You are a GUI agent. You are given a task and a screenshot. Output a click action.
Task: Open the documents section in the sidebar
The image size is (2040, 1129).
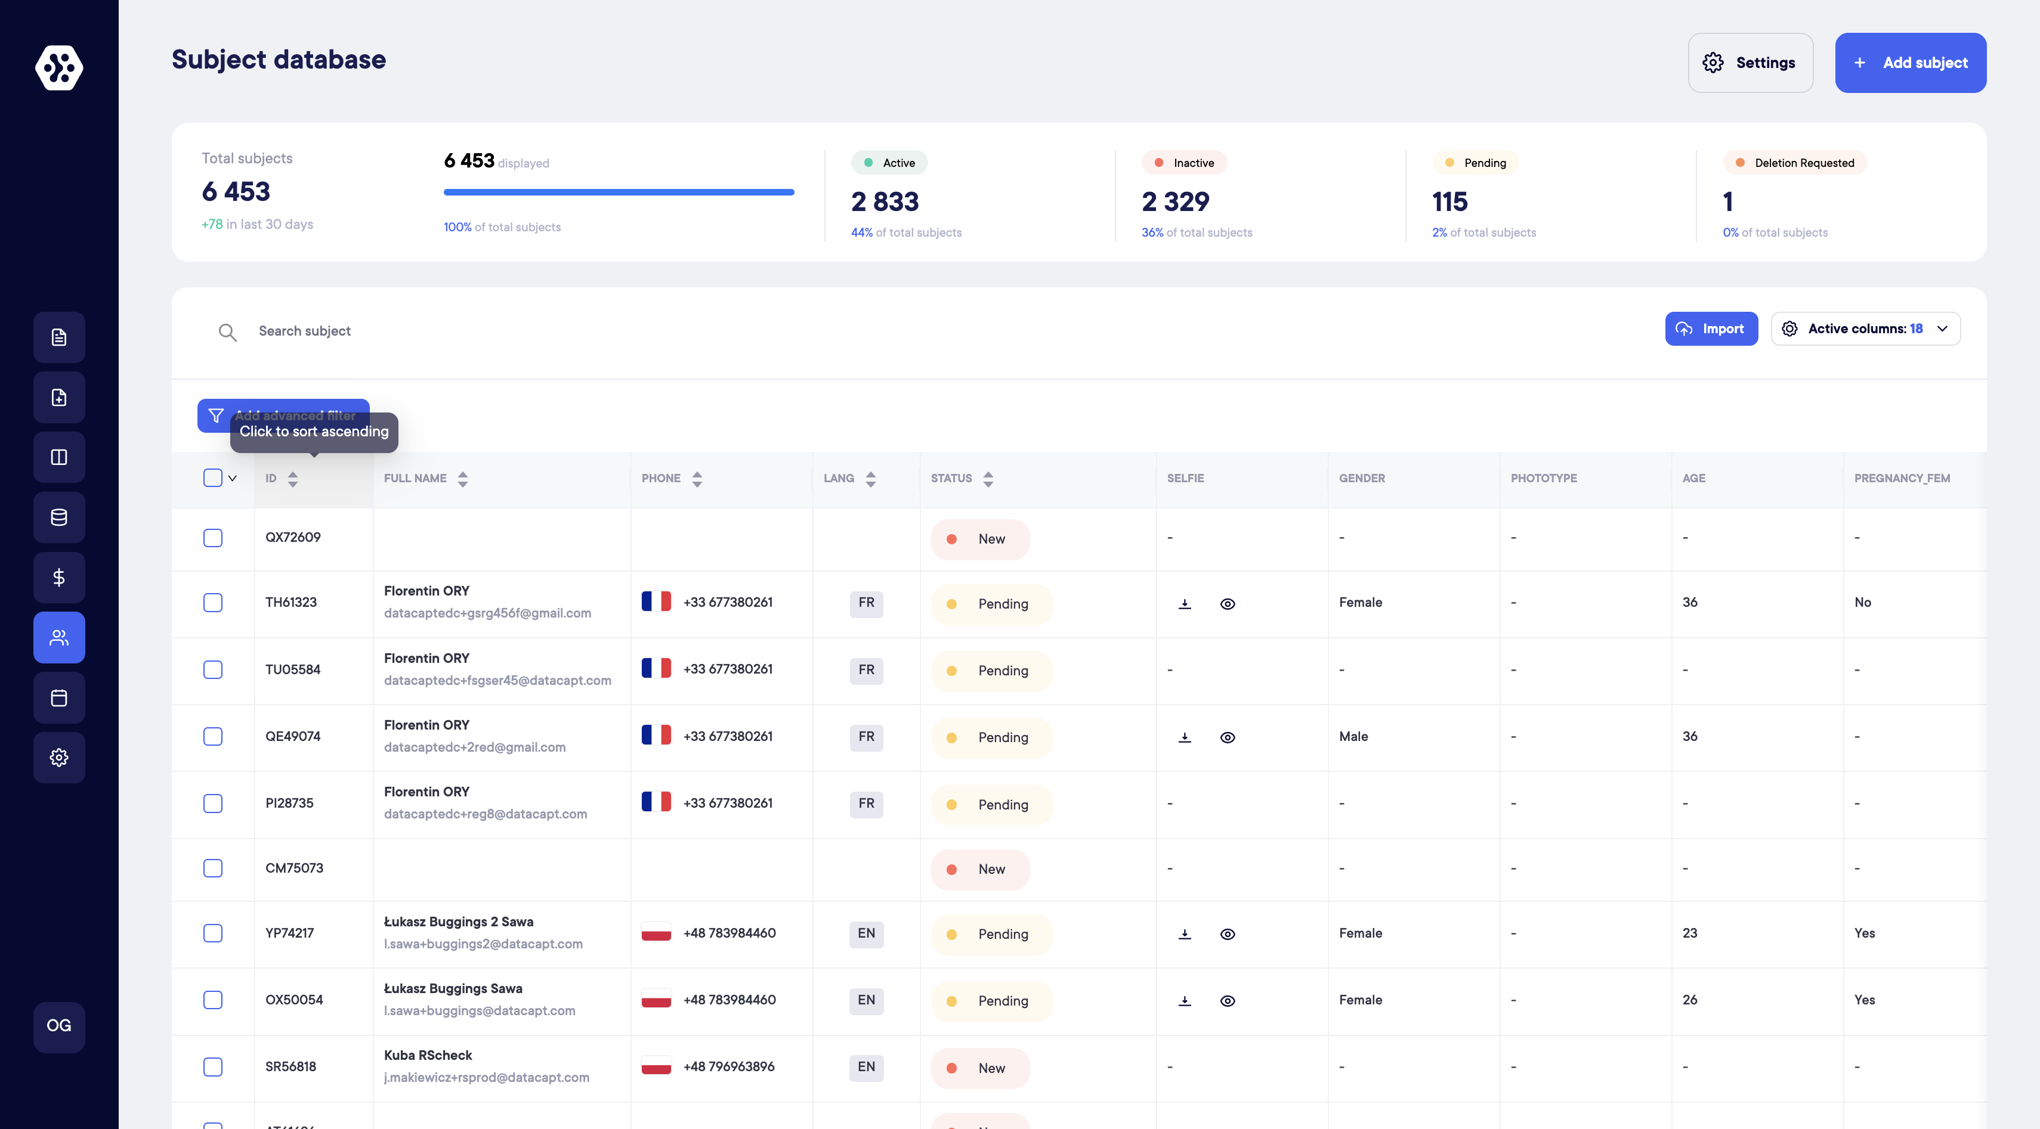pyautogui.click(x=58, y=337)
